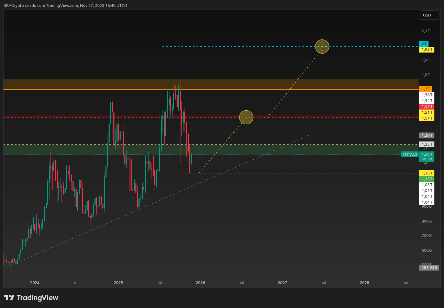Click the 1,33T price label
444x308 pixels.
(x=426, y=144)
